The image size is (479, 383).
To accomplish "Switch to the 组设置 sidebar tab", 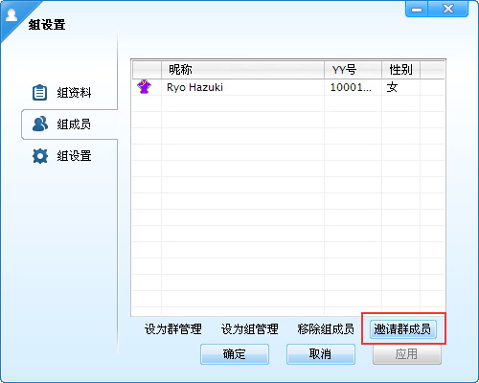I will (70, 156).
